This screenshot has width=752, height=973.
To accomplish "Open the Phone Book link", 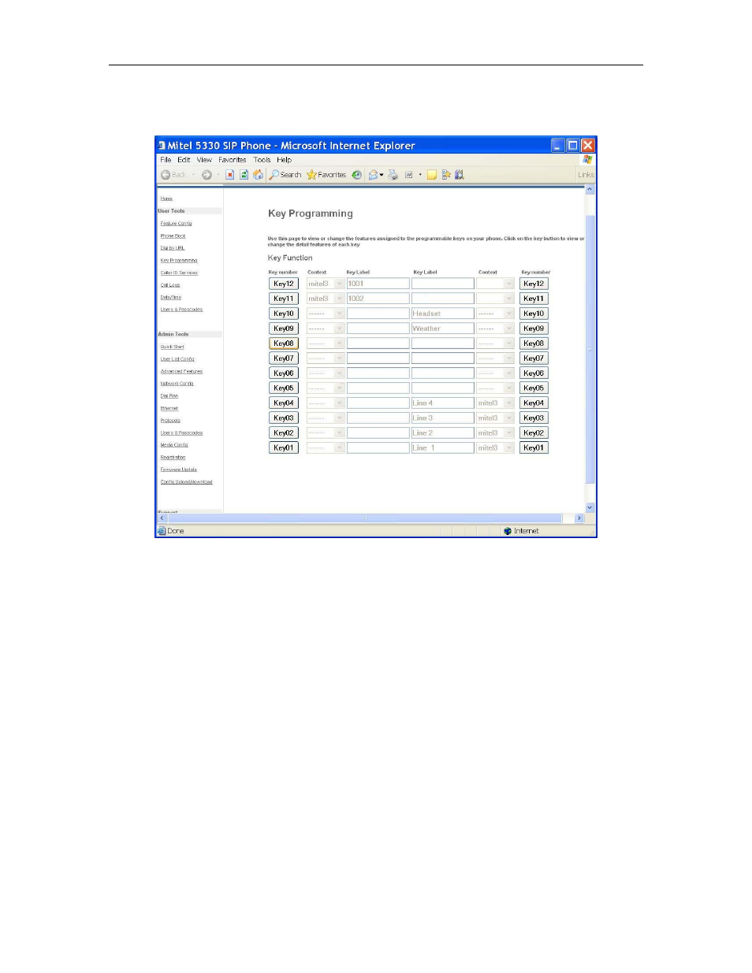I will click(173, 236).
